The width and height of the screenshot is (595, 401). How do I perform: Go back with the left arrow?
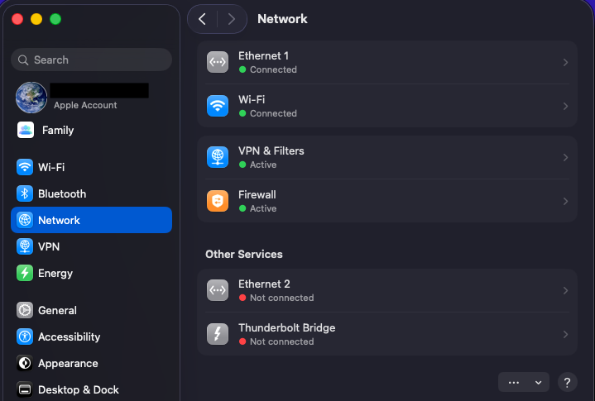pos(202,19)
